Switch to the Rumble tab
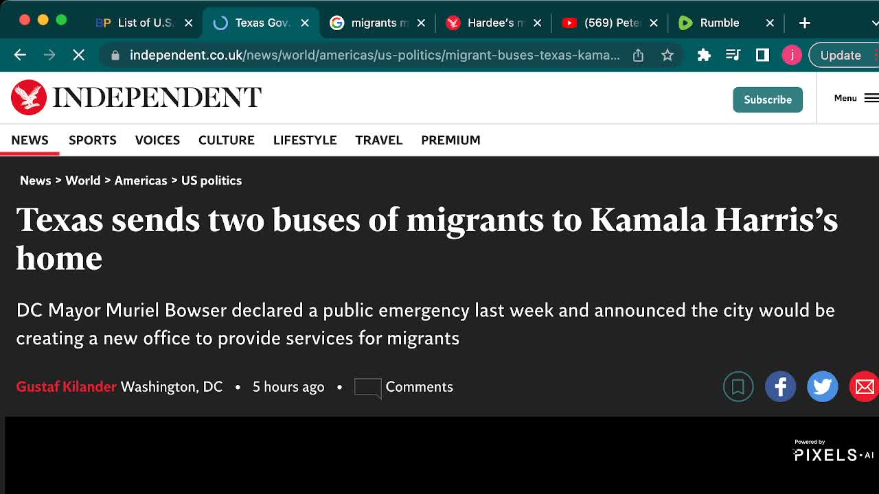The height and width of the screenshot is (494, 879). tap(720, 23)
